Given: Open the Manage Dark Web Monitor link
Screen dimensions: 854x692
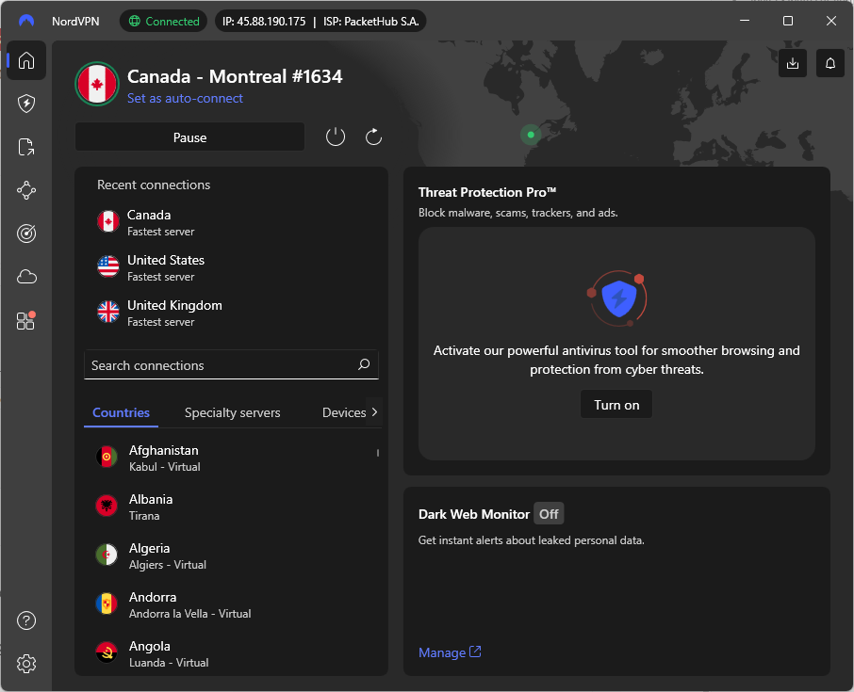Looking at the screenshot, I should tap(450, 652).
